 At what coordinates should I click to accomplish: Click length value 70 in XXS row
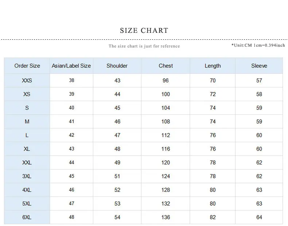click(213, 81)
